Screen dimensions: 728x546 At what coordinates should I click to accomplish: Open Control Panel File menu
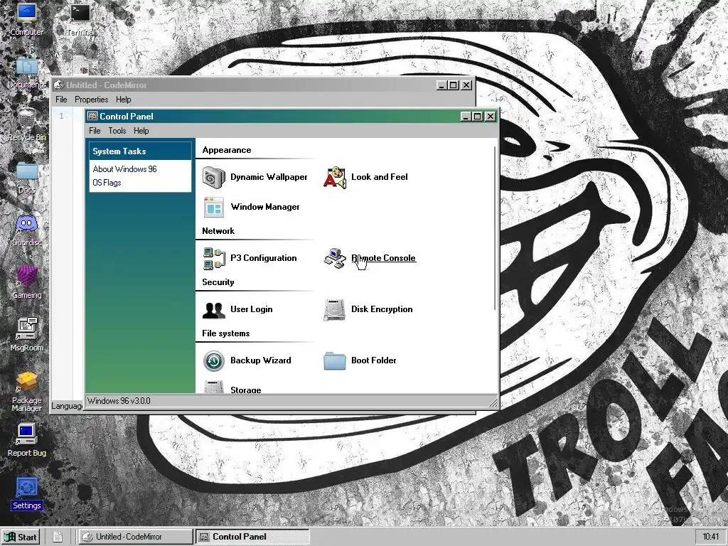pos(95,131)
